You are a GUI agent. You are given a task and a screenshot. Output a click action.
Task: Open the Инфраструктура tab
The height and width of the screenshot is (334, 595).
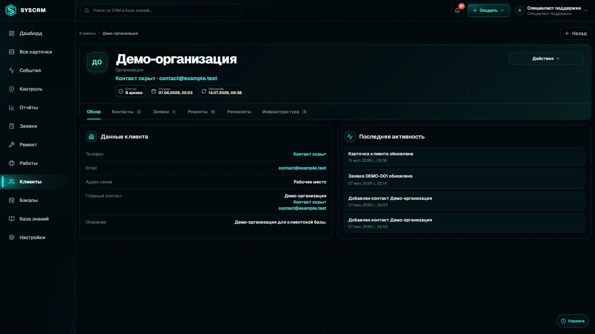(x=284, y=112)
